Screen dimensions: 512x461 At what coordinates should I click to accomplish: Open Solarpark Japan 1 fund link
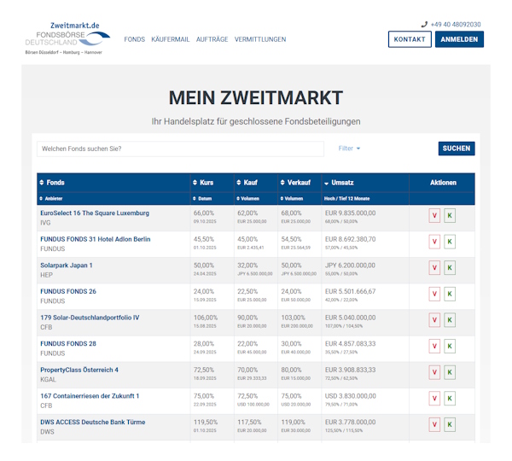coord(67,266)
